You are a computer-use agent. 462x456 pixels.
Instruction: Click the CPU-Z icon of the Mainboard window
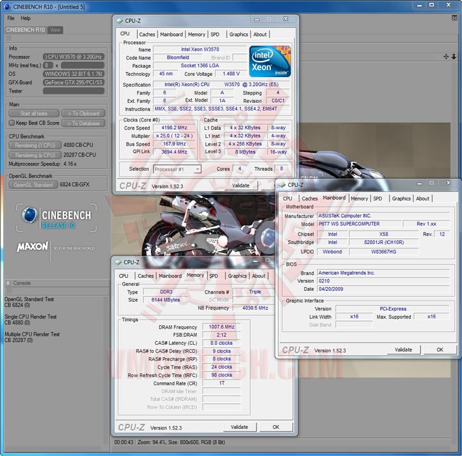[282, 185]
